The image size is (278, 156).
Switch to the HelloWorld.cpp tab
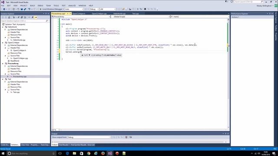[119, 13]
